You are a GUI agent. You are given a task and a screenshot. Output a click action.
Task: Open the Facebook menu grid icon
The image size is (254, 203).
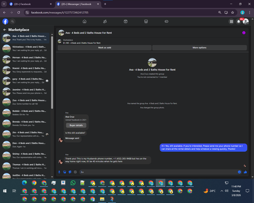coord(231,21)
